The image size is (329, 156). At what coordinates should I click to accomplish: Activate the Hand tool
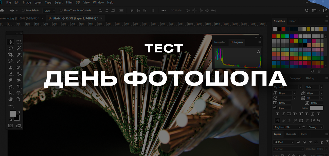(x=10, y=99)
